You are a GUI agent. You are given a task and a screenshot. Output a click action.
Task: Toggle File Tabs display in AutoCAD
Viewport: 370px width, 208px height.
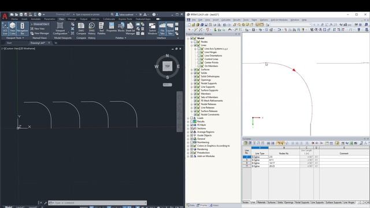(x=162, y=28)
